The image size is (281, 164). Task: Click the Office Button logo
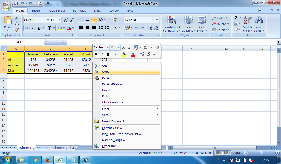tap(6, 6)
